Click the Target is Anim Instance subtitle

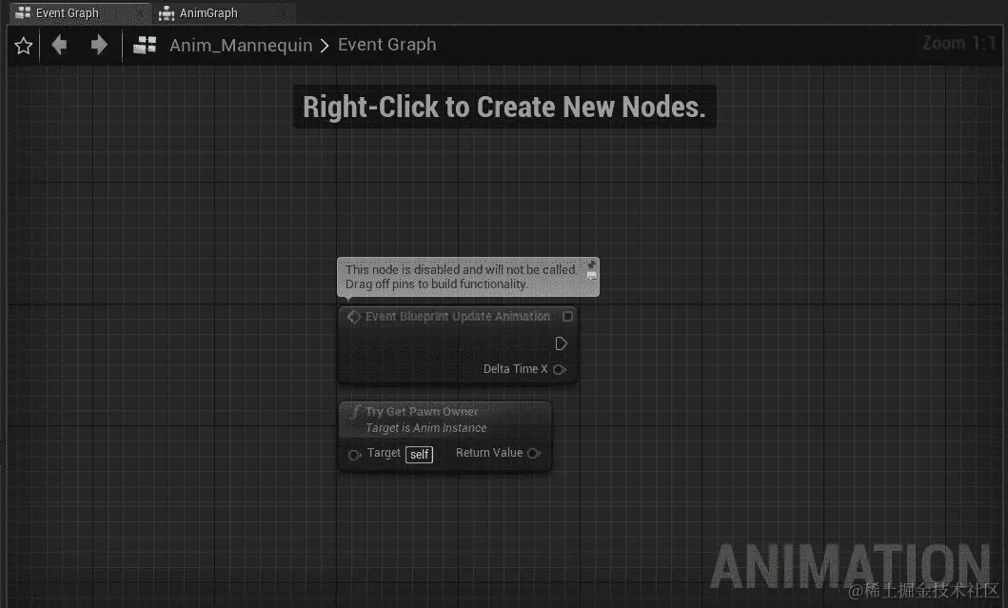click(426, 428)
